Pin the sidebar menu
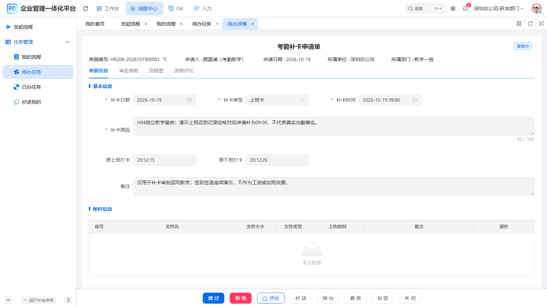Image resolution: width=547 pixels, height=307 pixels. click(68, 300)
